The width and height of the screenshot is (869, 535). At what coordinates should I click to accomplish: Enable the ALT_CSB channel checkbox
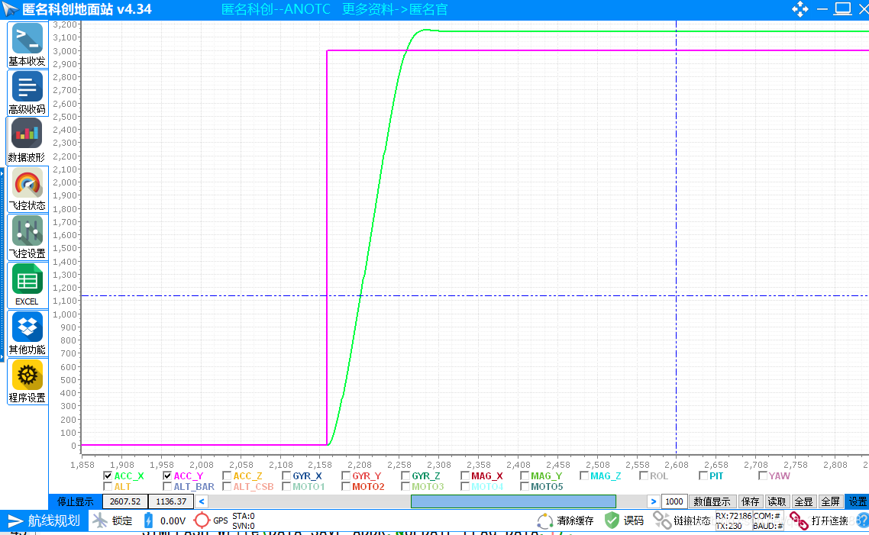tap(227, 486)
